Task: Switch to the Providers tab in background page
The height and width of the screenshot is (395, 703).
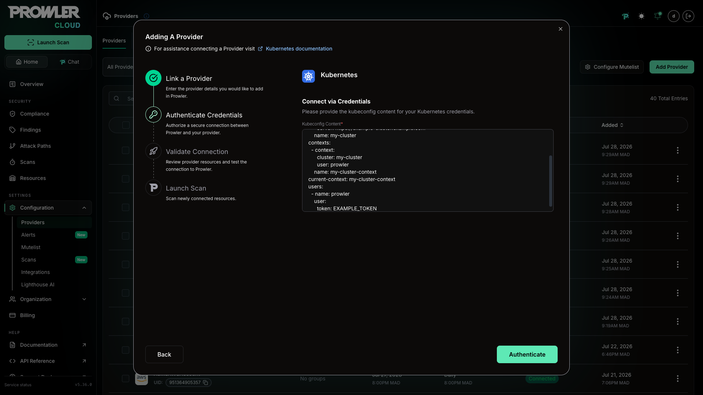Action: coord(114,41)
